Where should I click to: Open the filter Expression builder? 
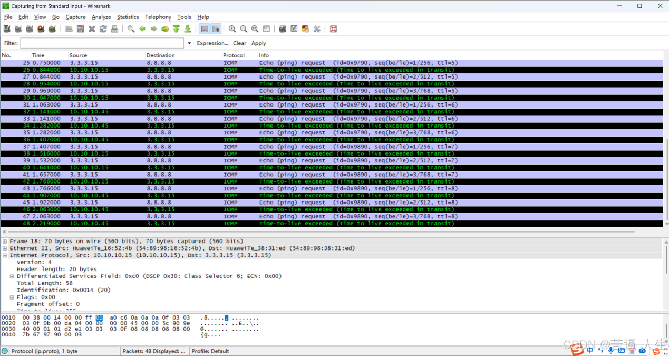click(x=212, y=43)
